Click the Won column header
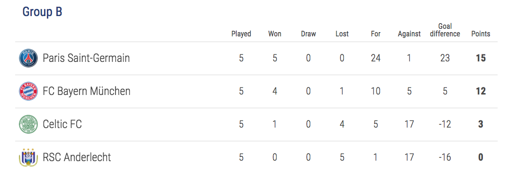The width and height of the screenshot is (509, 172). (x=275, y=34)
